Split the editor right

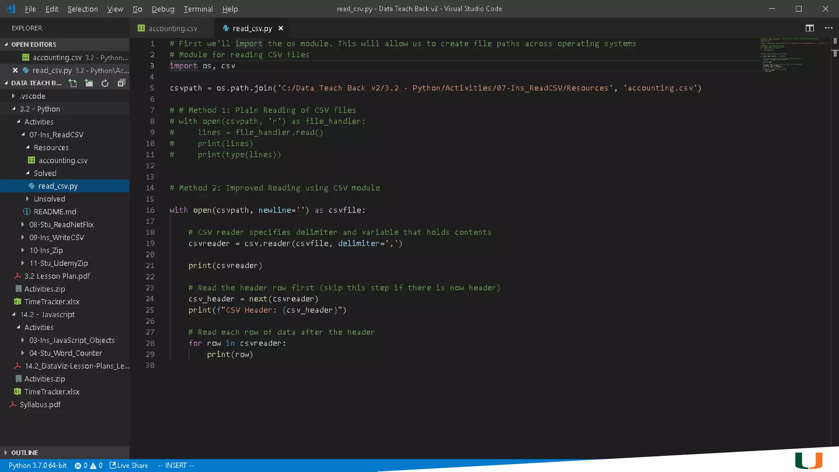[810, 28]
